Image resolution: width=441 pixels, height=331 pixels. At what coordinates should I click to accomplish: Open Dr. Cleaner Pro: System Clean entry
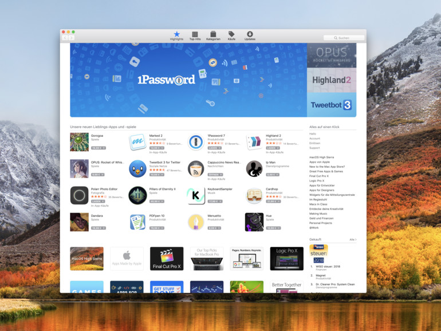[x=335, y=284]
